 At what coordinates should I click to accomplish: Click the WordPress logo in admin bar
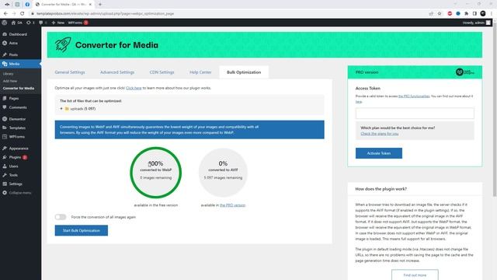pos(5,23)
